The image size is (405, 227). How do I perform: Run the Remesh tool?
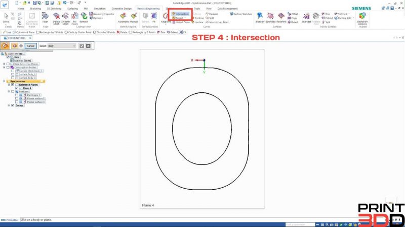click(84, 18)
